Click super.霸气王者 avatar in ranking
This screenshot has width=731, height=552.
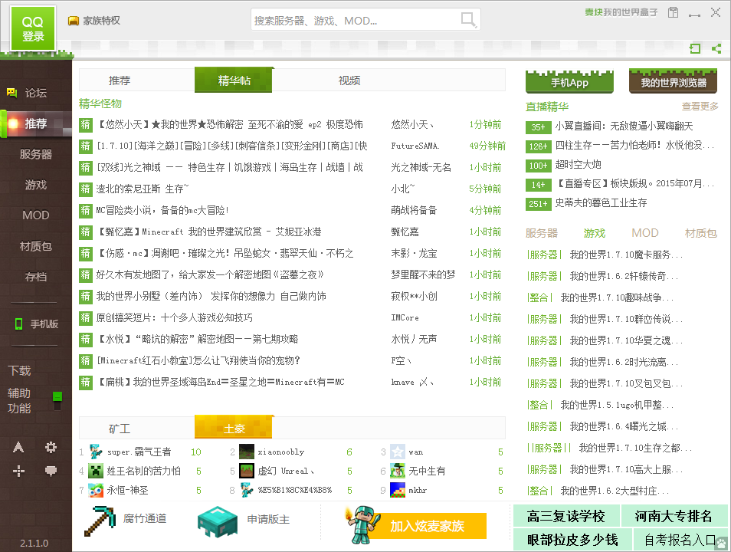96,452
